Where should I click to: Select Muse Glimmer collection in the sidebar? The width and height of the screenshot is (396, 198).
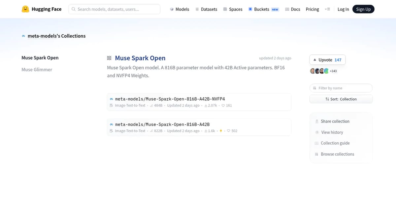[x=37, y=70]
